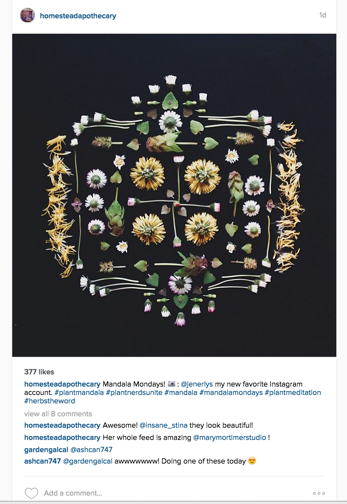Open the @insane_stina mention
Viewport: 347px width, 504px height.
164,425
